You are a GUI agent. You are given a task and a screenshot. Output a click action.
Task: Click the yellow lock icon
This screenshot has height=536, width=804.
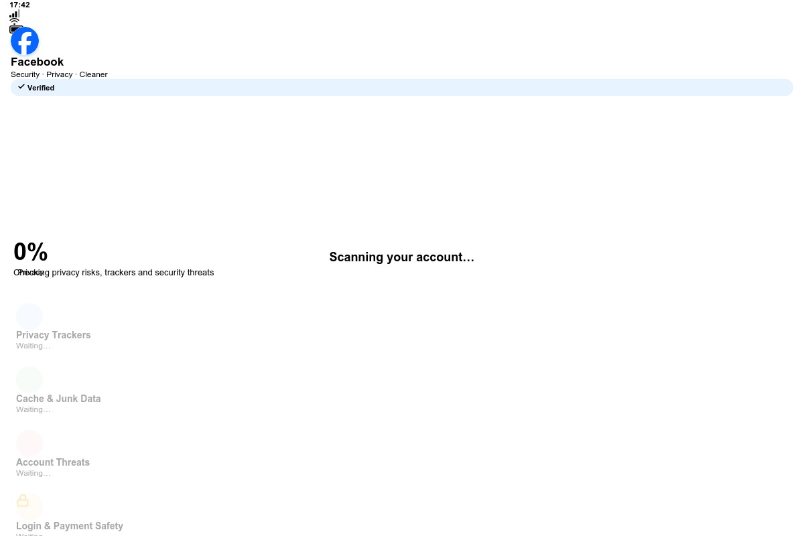(23, 500)
